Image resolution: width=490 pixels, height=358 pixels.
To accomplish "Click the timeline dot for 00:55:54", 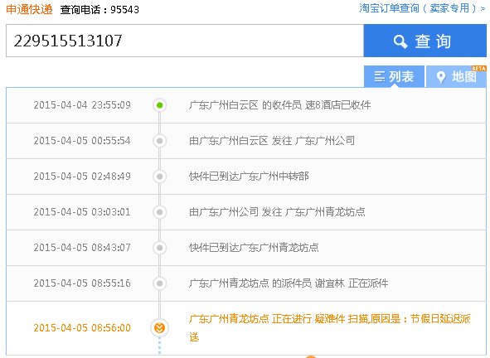I will pyautogui.click(x=160, y=141).
